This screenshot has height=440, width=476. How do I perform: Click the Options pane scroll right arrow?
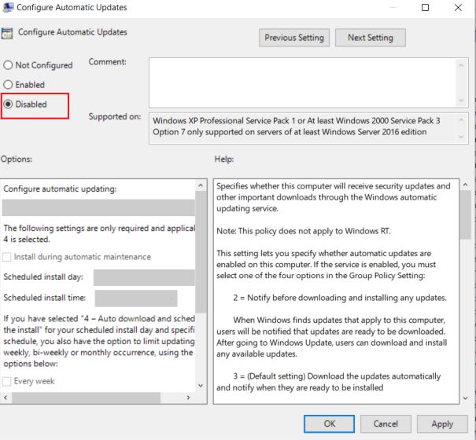[188, 398]
